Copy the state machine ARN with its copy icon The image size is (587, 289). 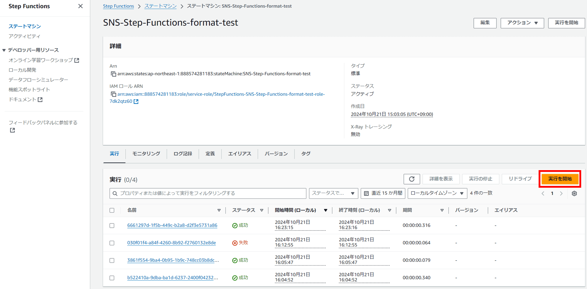(x=113, y=74)
